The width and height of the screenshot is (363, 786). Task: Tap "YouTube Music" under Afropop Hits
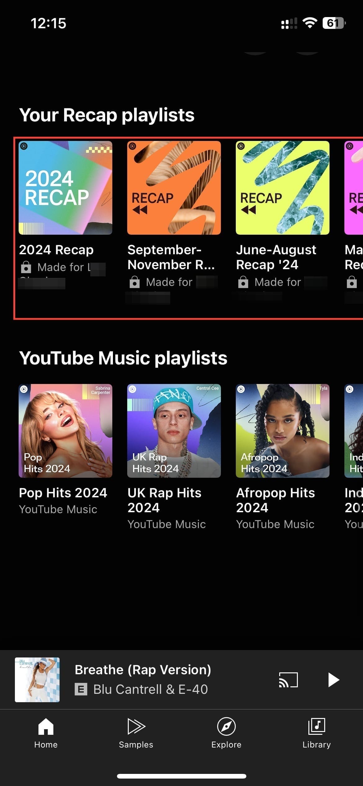coord(275,524)
